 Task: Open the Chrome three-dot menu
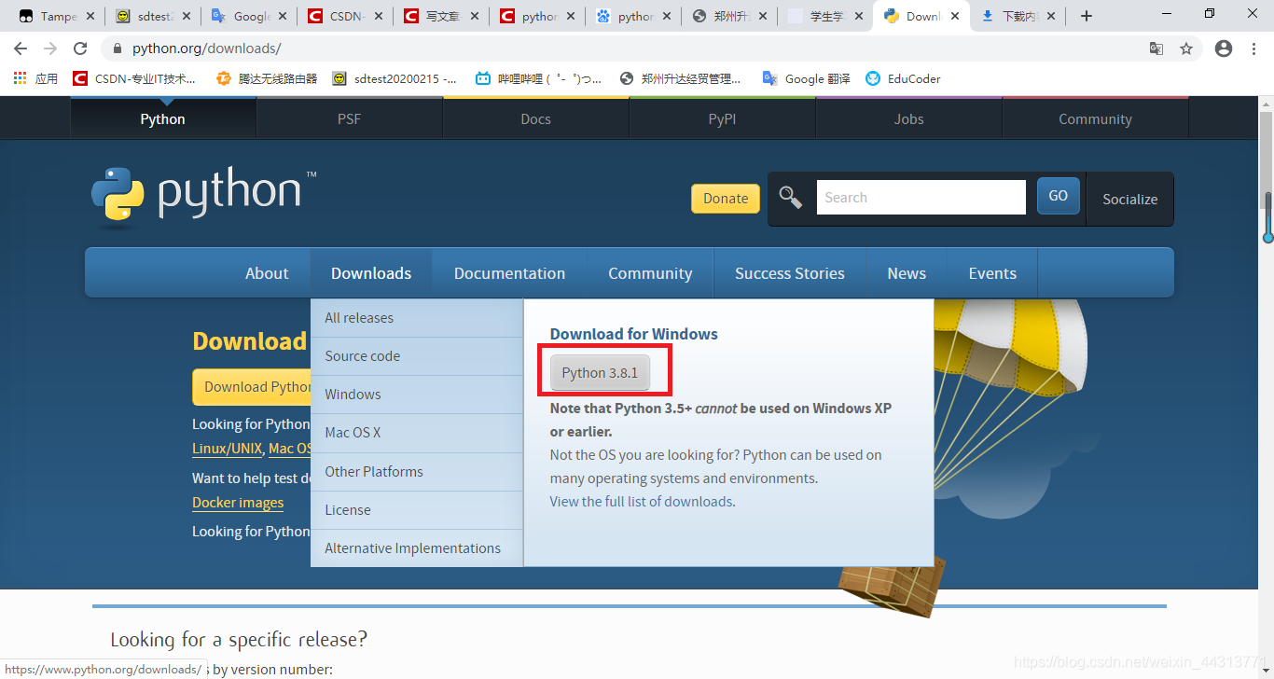[1253, 48]
